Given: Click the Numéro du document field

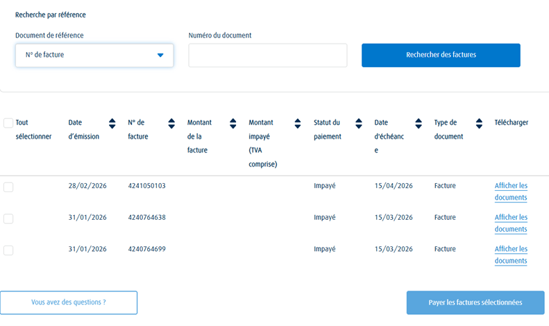Looking at the screenshot, I should tap(267, 55).
